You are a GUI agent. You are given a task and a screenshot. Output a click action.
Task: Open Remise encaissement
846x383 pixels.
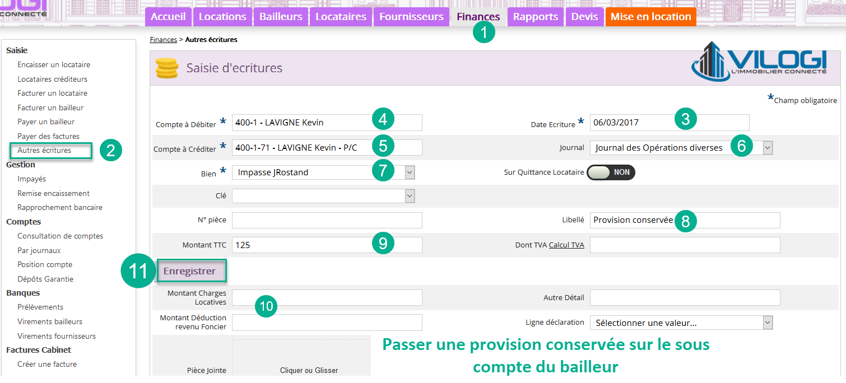(53, 194)
